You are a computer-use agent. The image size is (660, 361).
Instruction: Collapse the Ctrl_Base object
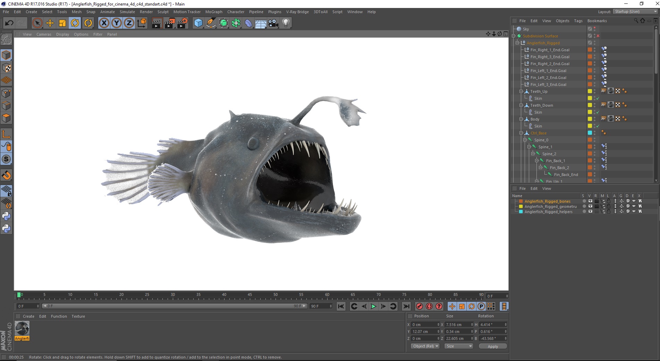click(521, 133)
